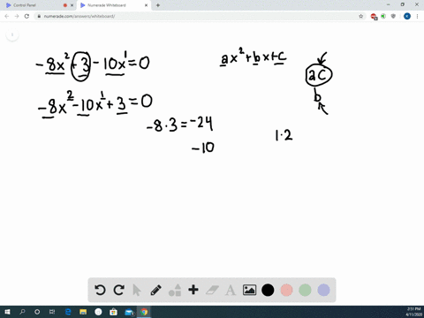Image resolution: width=424 pixels, height=318 pixels.
Task: Launch Microsoft Edge from taskbar
Action: click(68, 312)
